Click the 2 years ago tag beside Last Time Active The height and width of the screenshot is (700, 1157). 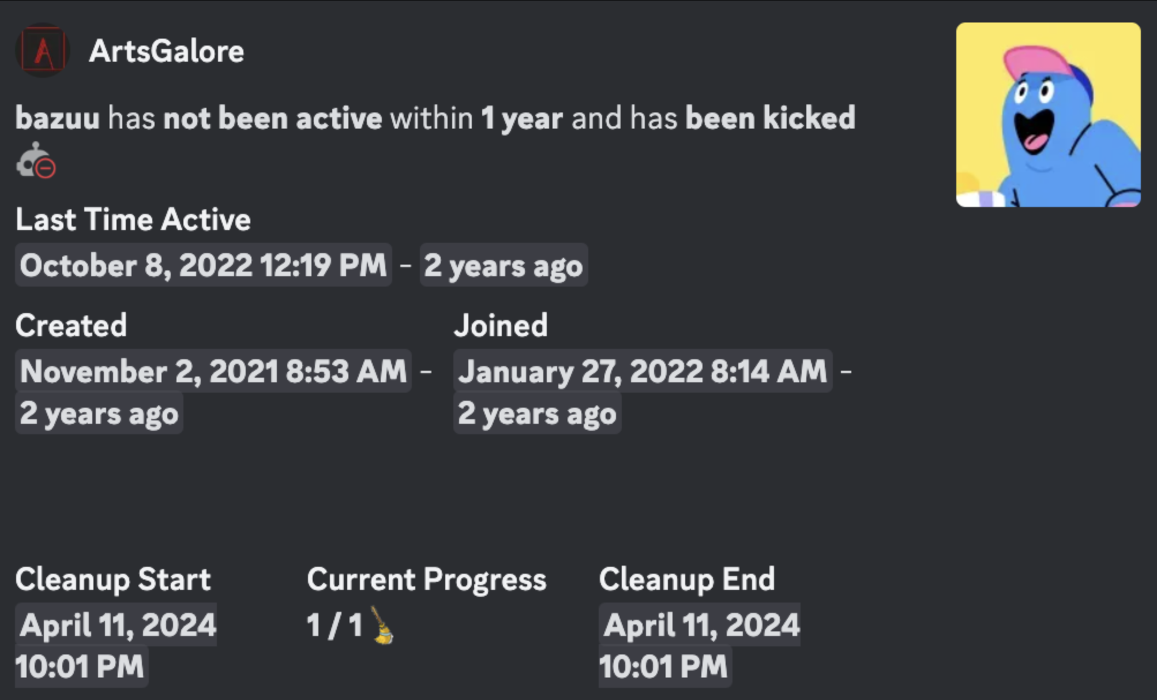tap(503, 265)
